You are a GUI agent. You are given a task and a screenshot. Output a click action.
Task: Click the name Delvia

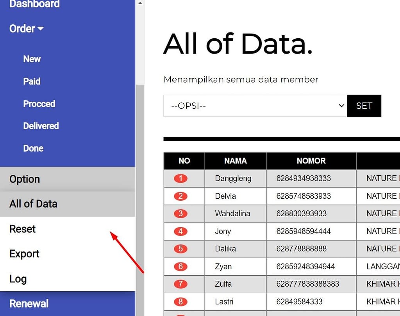225,196
